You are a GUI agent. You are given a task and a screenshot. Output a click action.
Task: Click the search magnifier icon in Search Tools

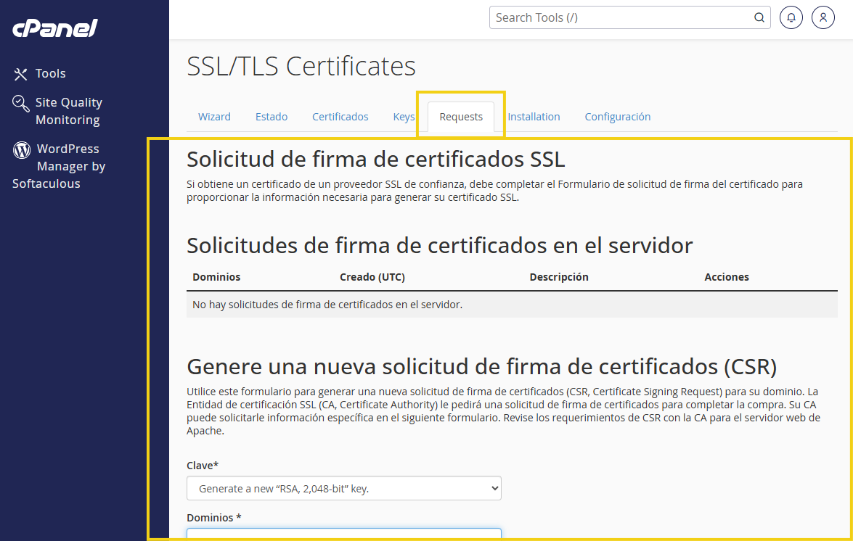pos(759,18)
